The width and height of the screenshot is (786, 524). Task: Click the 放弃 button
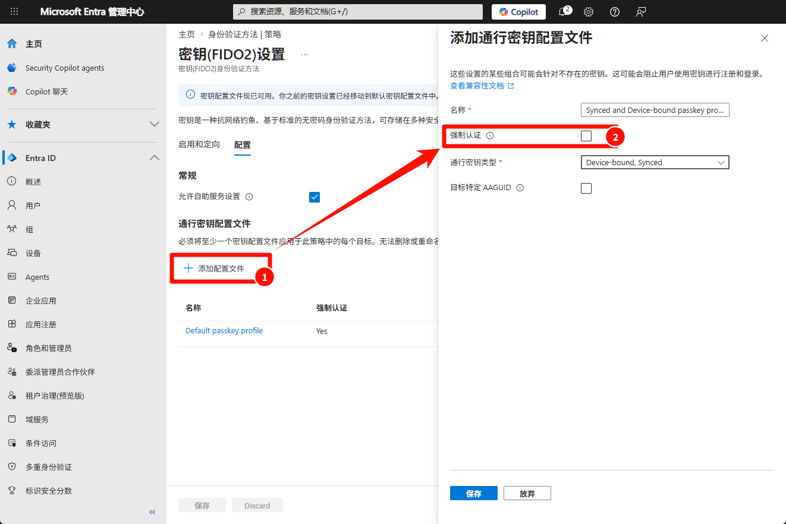(527, 493)
